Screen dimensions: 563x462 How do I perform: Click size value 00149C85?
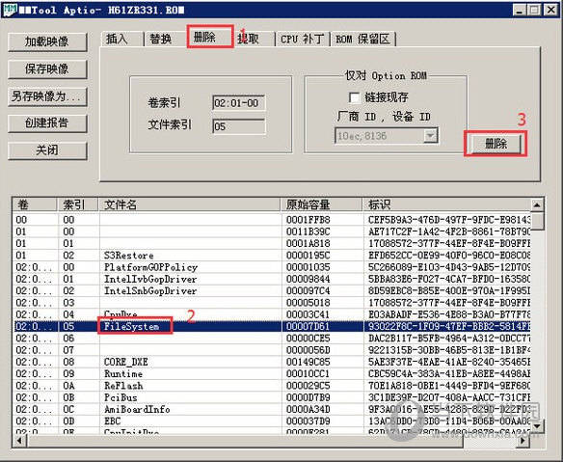[x=308, y=362]
